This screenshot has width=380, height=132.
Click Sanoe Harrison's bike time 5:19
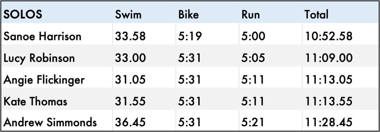pyautogui.click(x=189, y=37)
